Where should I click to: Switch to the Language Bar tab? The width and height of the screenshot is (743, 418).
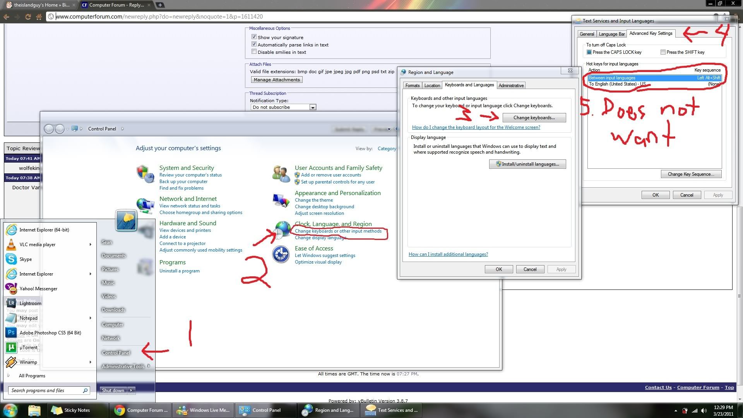[611, 34]
